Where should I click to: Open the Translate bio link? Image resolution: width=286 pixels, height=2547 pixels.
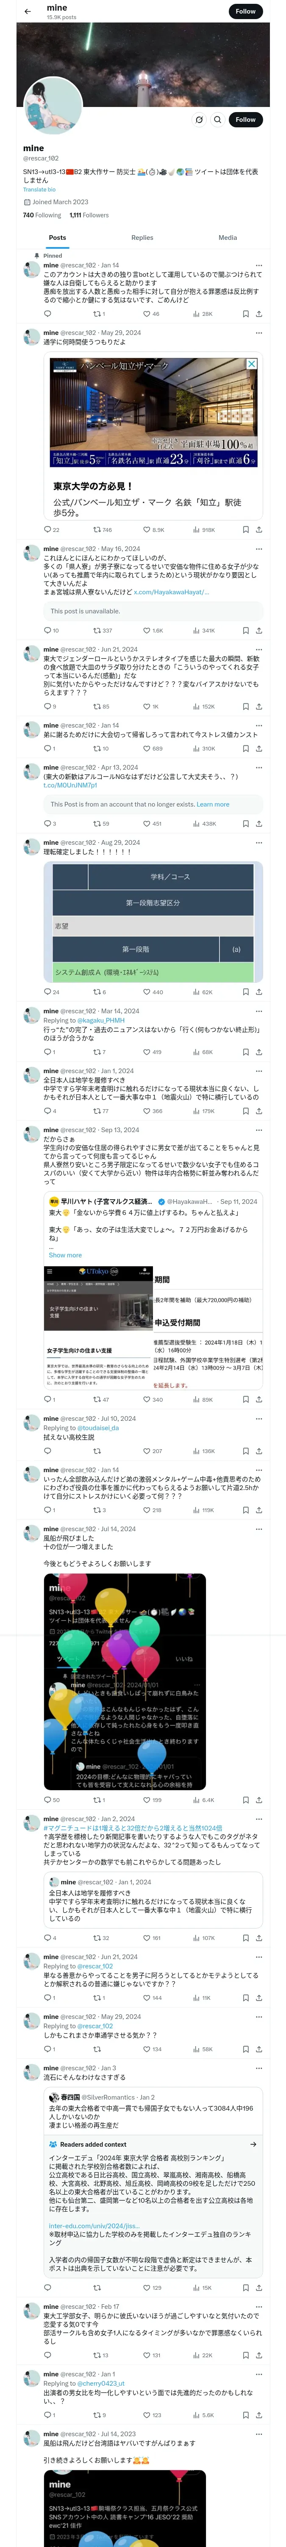39,189
